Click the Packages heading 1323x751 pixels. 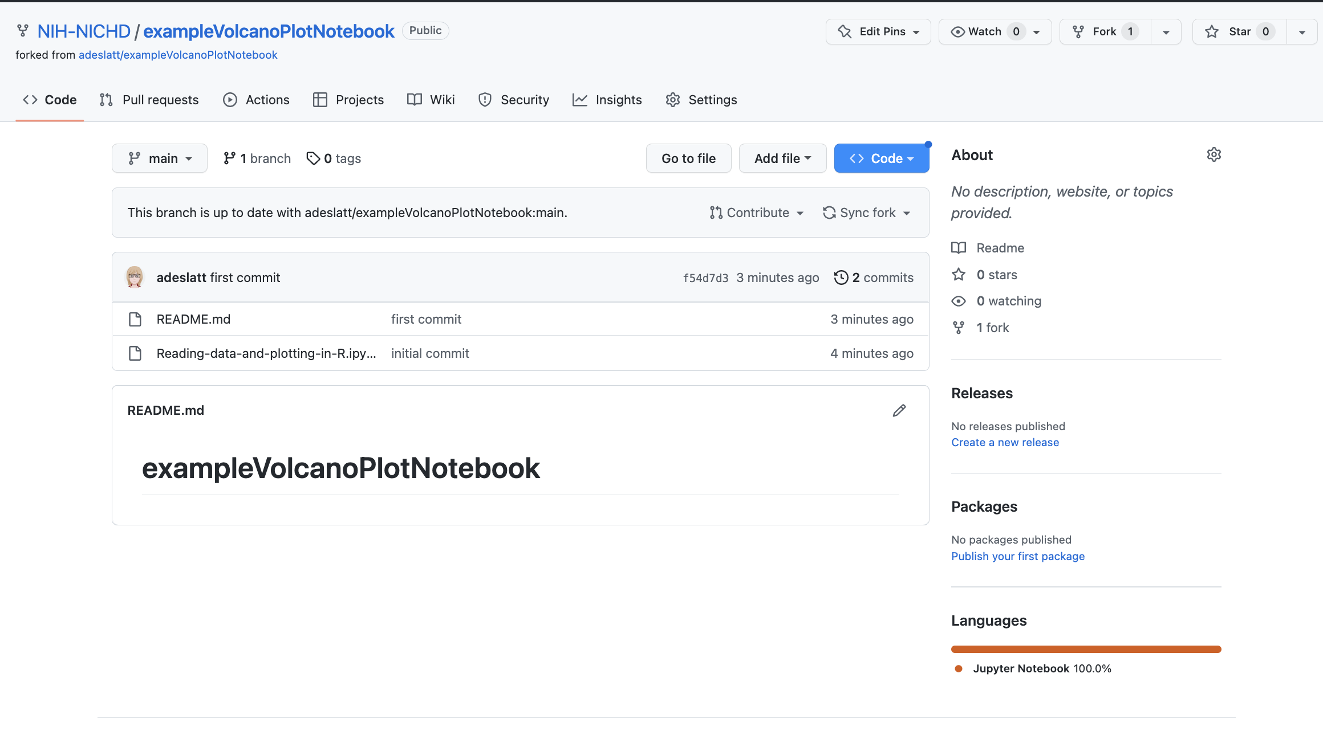[x=984, y=507]
